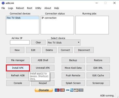Click the Push Remote button
This screenshot has width=119, height=98.
[73, 75]
